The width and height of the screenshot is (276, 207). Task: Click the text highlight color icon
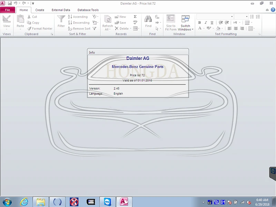[x=209, y=28]
